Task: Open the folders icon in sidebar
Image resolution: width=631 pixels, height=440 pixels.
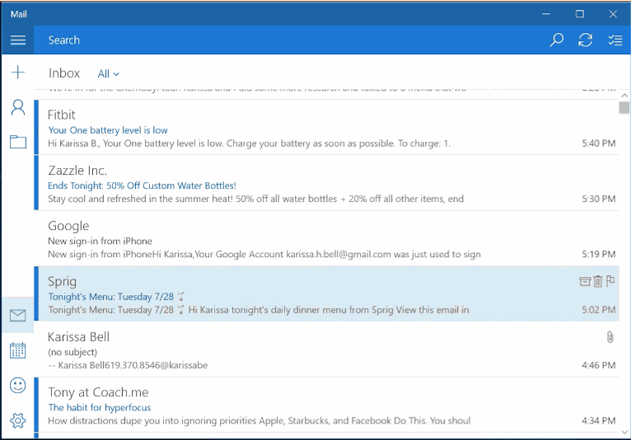Action: pos(17,142)
